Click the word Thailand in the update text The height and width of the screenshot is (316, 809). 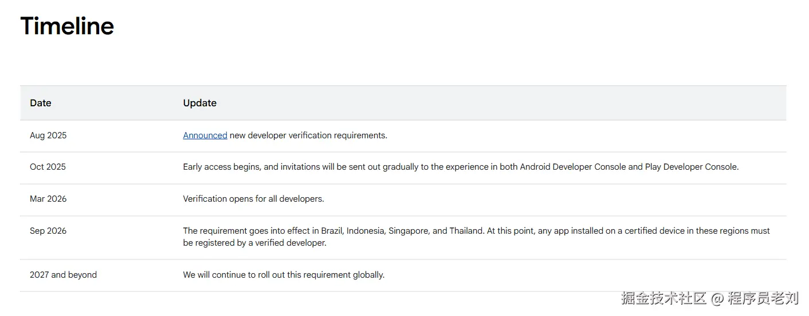(x=466, y=231)
